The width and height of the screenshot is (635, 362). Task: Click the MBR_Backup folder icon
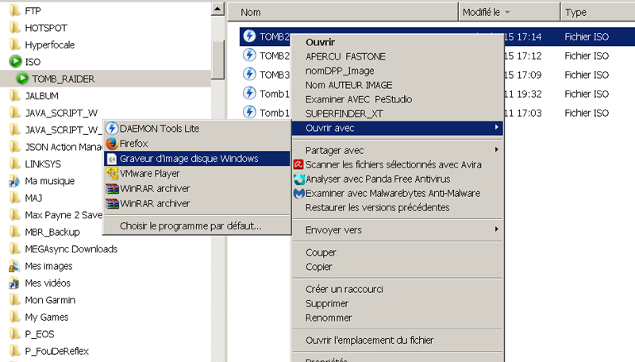pyautogui.click(x=14, y=232)
